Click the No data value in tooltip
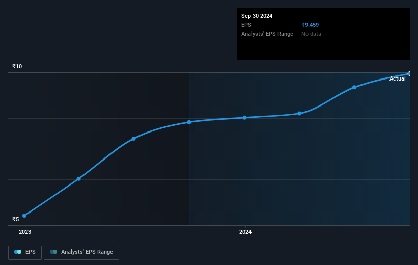This screenshot has height=265, width=418. (311, 34)
